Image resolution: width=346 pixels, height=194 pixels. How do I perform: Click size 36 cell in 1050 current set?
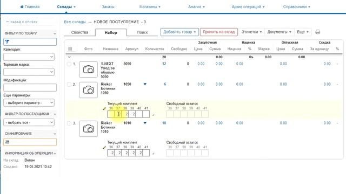(111, 114)
